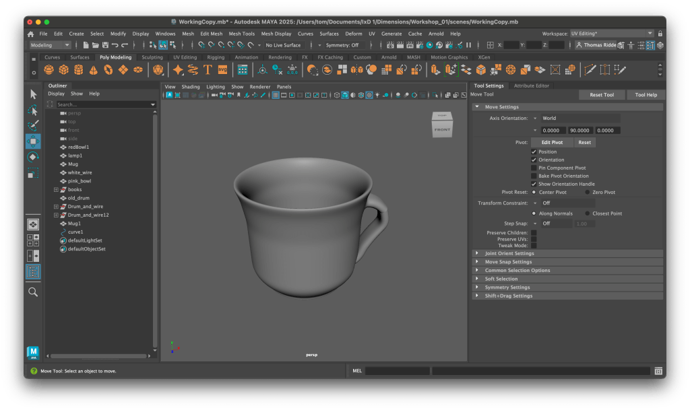The width and height of the screenshot is (690, 410).
Task: Click the Edit Pivot button
Action: pyautogui.click(x=552, y=143)
